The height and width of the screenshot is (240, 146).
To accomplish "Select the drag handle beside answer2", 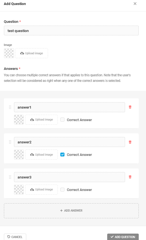I will [10, 142].
